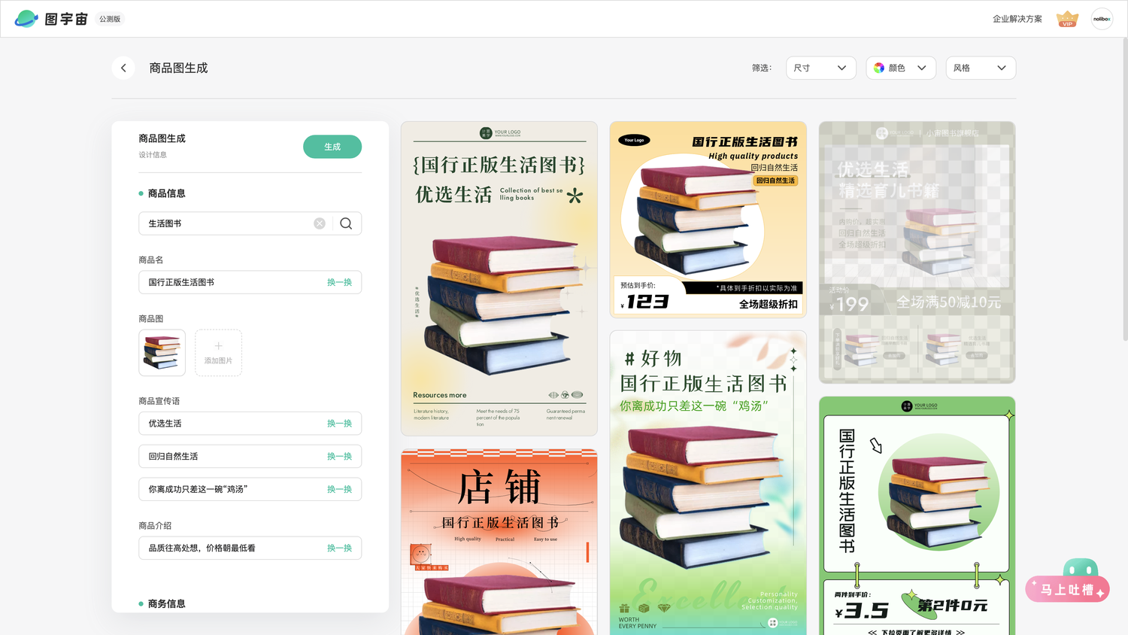Select the green 好物 poster template
Screen dimensions: 1128x635
pos(708,482)
